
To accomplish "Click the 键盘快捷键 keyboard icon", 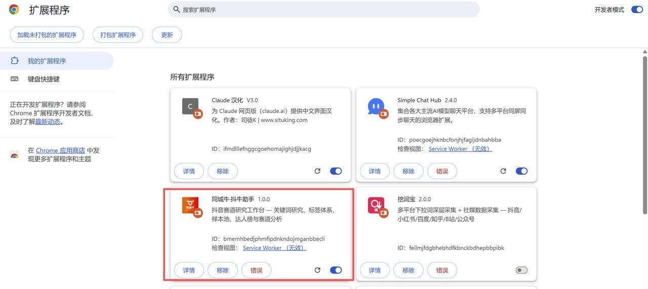I will tap(14, 79).
